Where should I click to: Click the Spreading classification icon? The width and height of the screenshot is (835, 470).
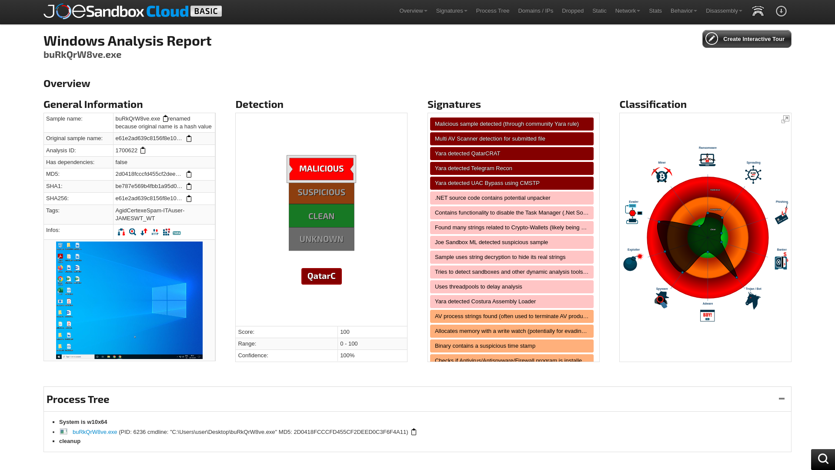753,175
